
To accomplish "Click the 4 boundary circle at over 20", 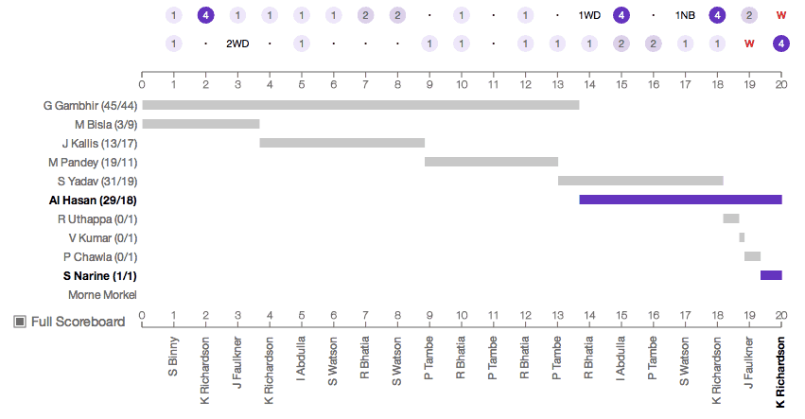I will 780,44.
